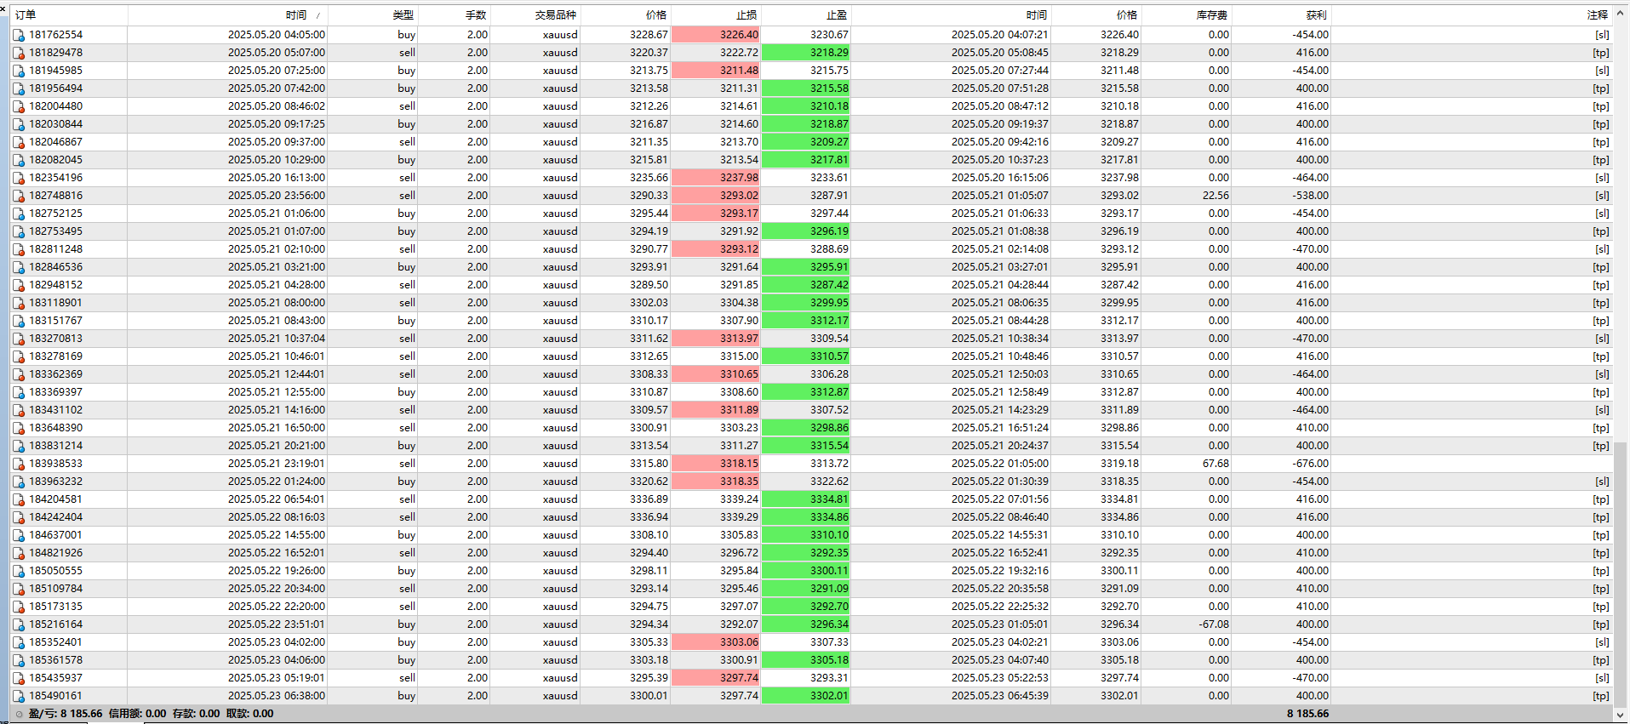The image size is (1630, 724).
Task: Sort by the 交易品种 column header
Action: point(535,14)
